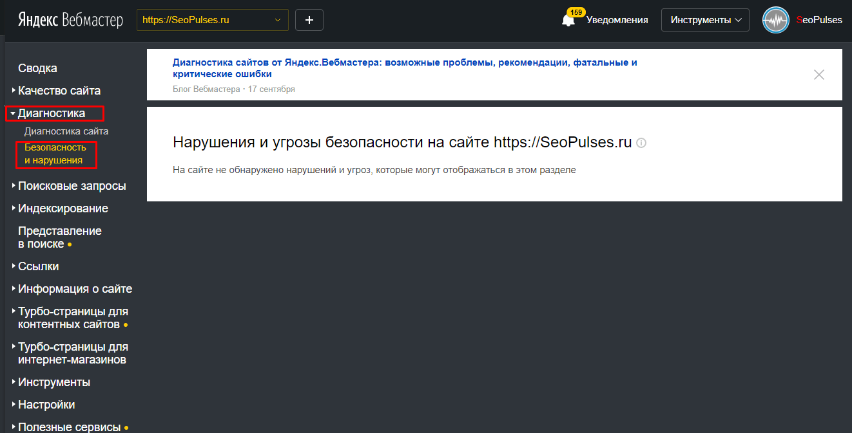The height and width of the screenshot is (433, 852).
Task: Click the SeoPulses profile avatar
Action: tap(776, 20)
